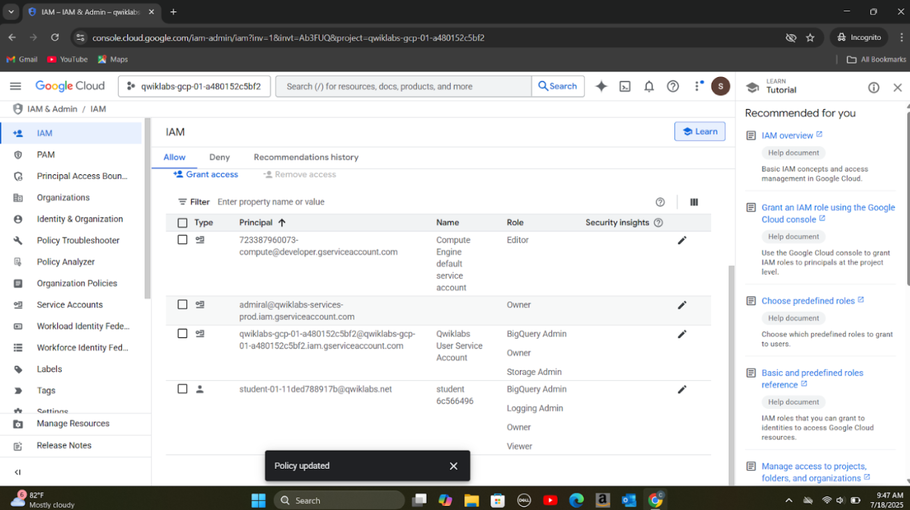Open Recommendations history tab
This screenshot has width=910, height=510.
[x=306, y=158]
